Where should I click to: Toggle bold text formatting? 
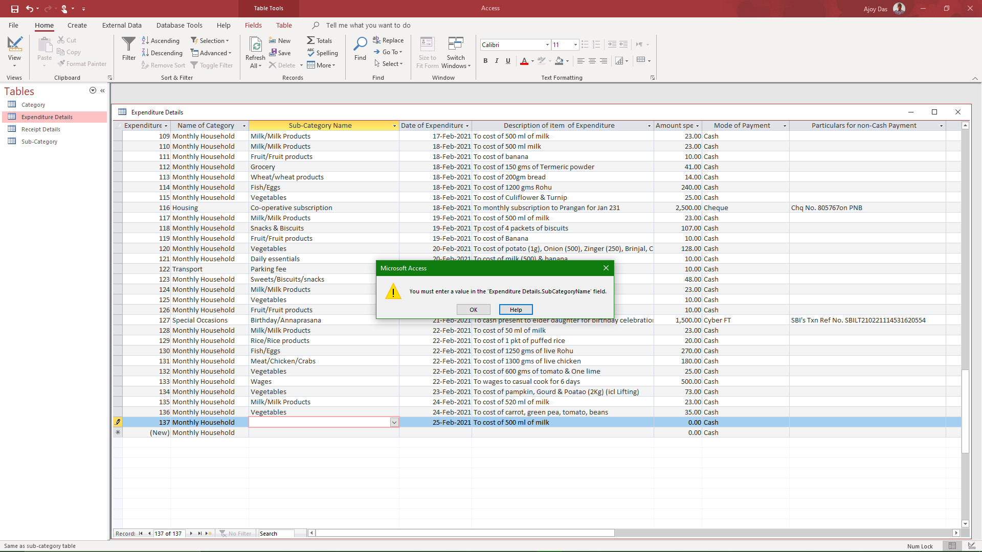(x=485, y=61)
